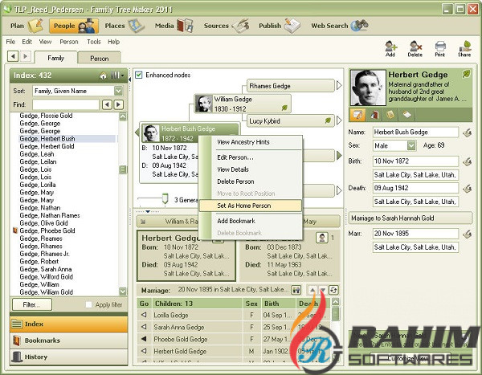Open the Tools menu

click(x=94, y=42)
